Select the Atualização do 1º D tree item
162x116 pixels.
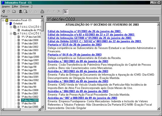coord(31,30)
